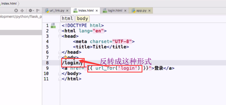Click the flask project path in project panel
This screenshot has height=105, width=226.
click(x=21, y=17)
